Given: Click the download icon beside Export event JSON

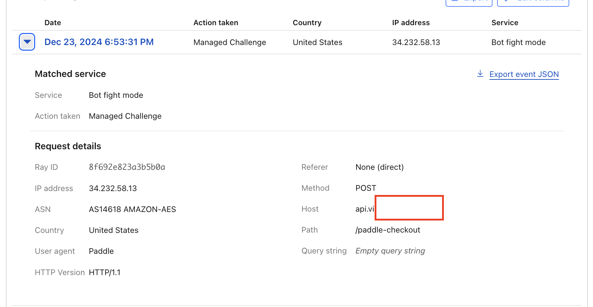Looking at the screenshot, I should point(480,74).
